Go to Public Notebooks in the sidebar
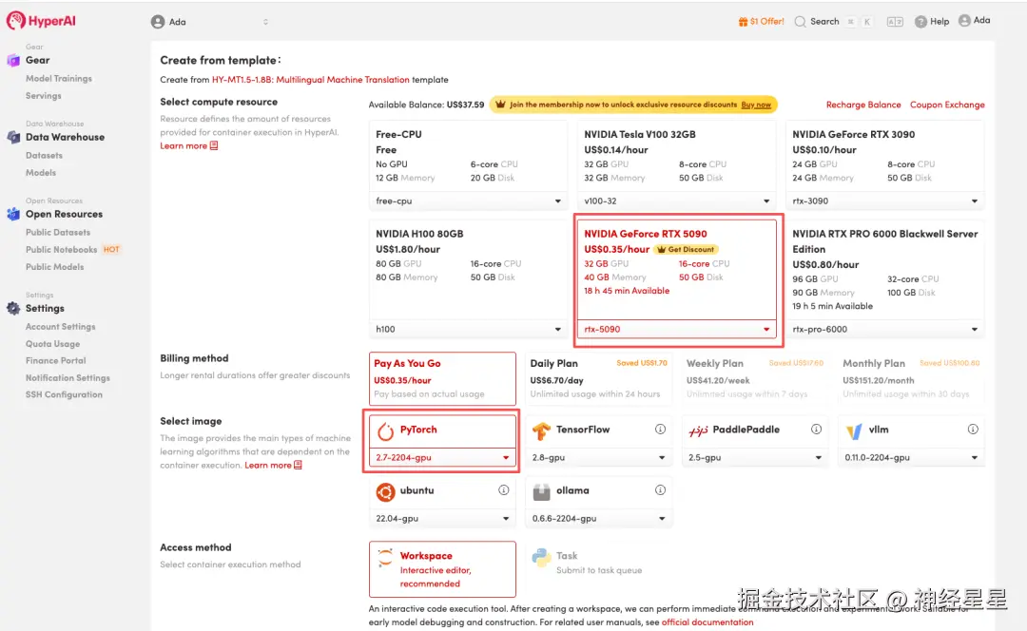 [61, 250]
